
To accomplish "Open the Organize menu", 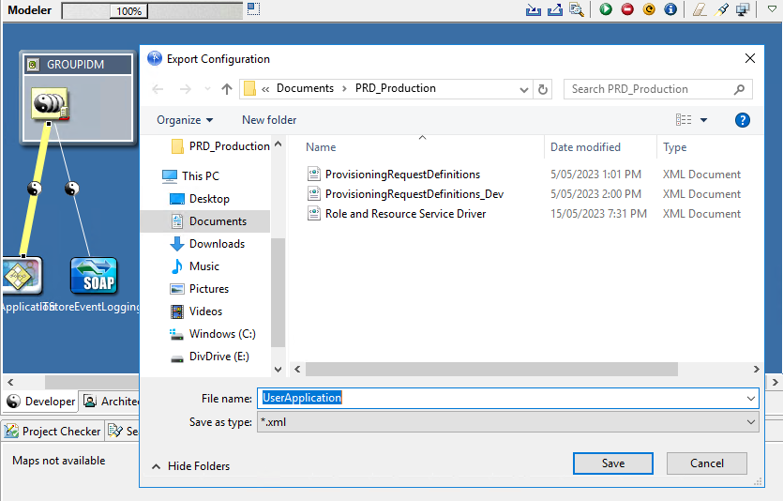I will point(185,120).
